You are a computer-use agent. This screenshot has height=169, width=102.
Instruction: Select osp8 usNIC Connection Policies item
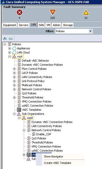[x=47, y=151]
